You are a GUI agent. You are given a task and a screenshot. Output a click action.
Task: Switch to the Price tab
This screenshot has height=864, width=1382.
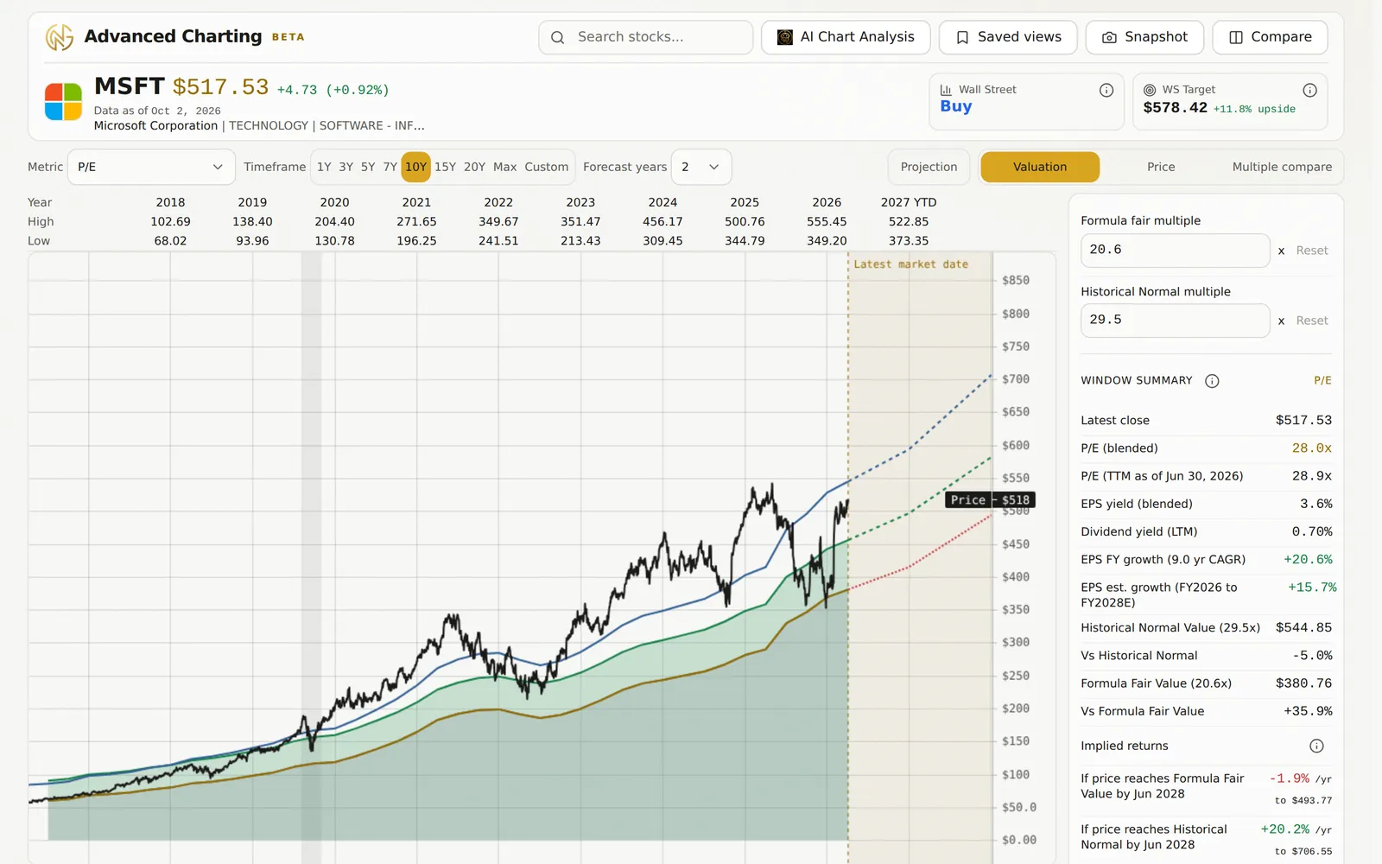pos(1161,167)
